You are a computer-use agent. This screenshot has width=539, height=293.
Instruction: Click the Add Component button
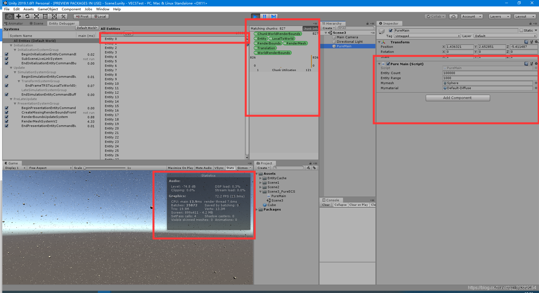[x=458, y=98]
